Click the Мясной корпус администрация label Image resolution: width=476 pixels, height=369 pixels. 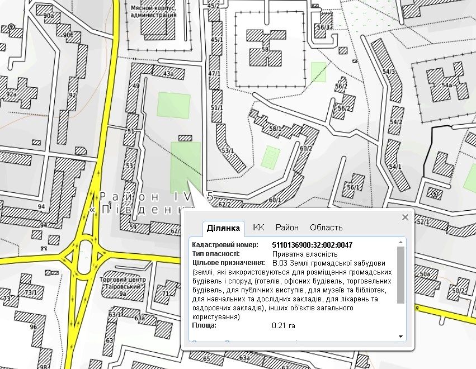pyautogui.click(x=153, y=11)
